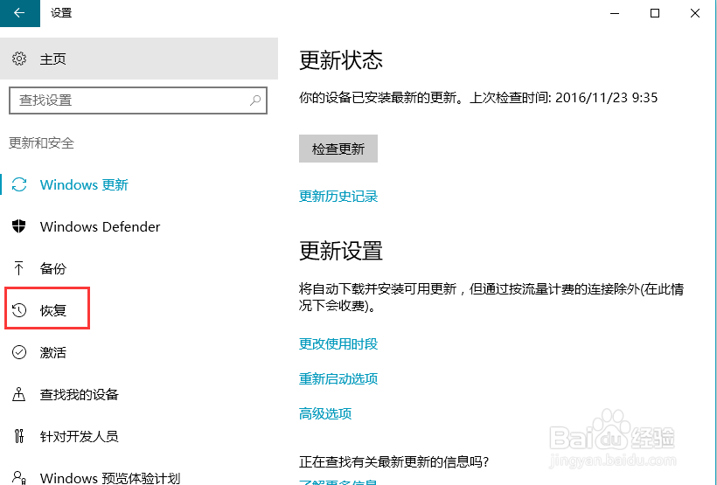This screenshot has height=485, width=717.
Task: Click the Recovery history clock icon
Action: click(x=19, y=310)
